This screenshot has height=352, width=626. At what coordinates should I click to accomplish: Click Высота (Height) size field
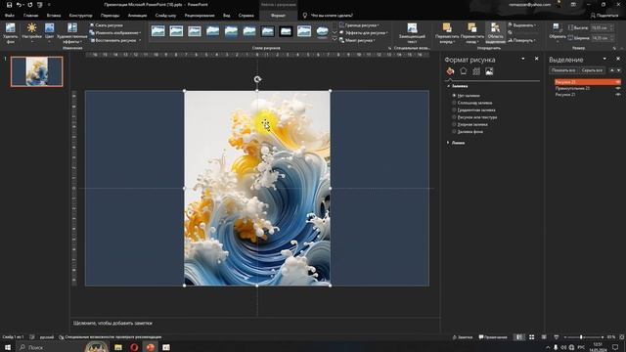pyautogui.click(x=603, y=27)
